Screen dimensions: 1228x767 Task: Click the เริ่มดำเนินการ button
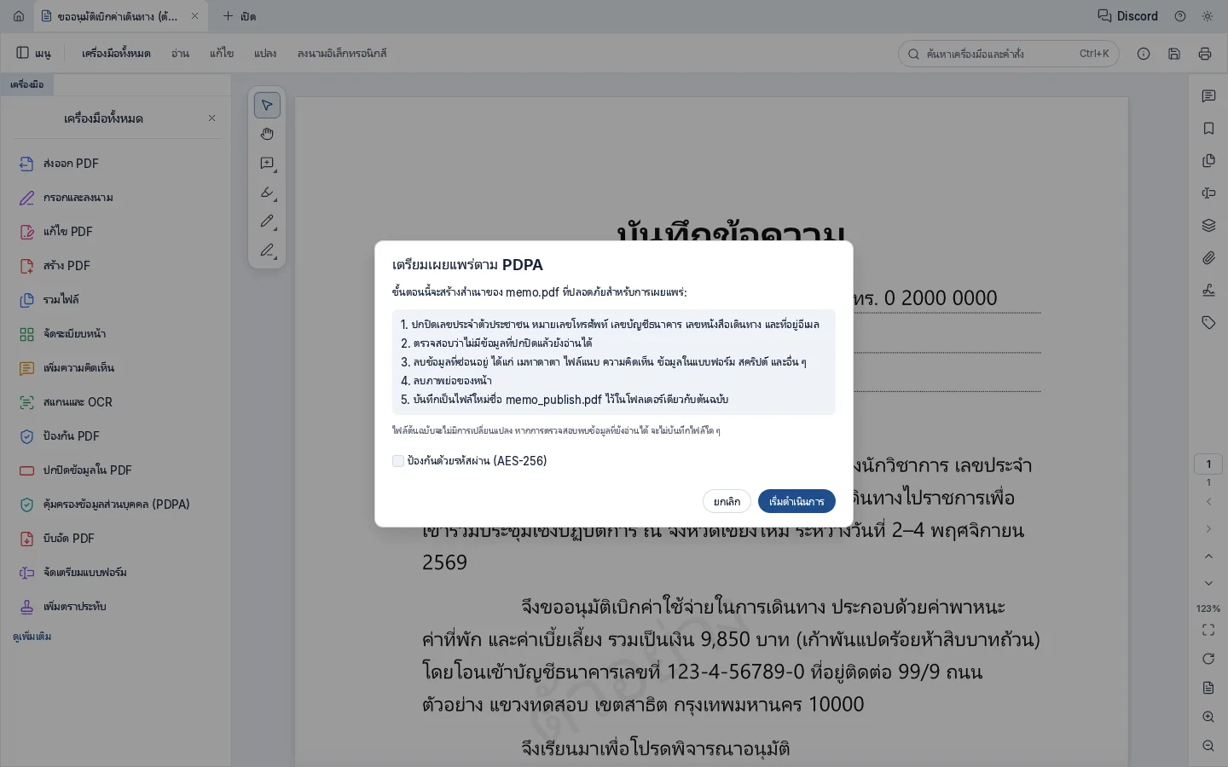(x=796, y=501)
